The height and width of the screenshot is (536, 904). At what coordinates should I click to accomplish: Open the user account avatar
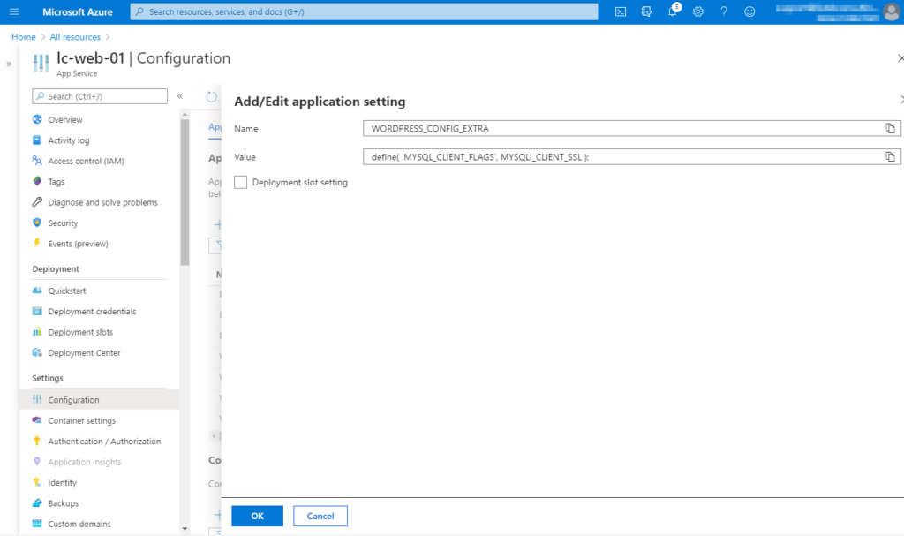892,11
